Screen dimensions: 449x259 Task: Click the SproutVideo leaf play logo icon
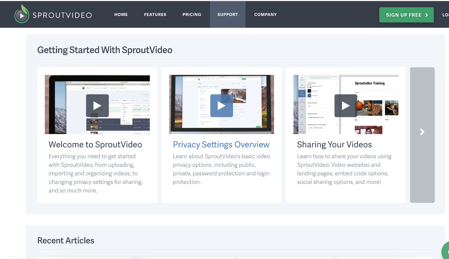coord(22,14)
